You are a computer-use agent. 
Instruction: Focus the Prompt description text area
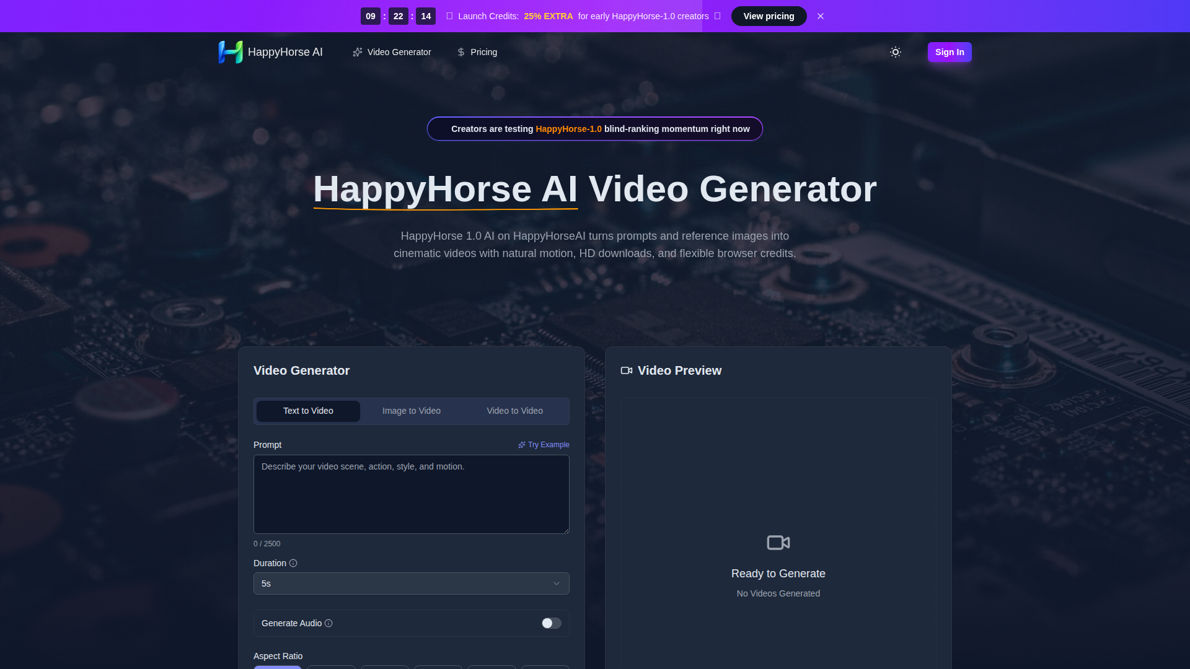tap(411, 494)
